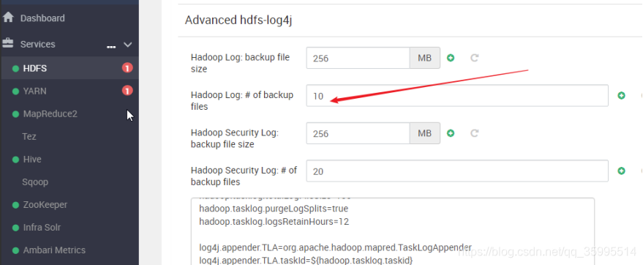Focus the Hadoop Security Log # of backup files field

coord(456,171)
